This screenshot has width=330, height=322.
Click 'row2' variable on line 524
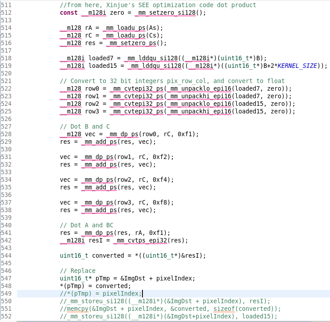(x=92, y=104)
